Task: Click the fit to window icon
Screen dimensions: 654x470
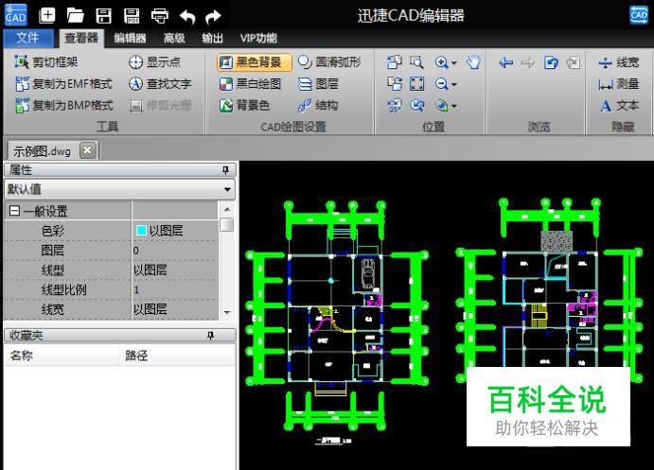Action: (416, 84)
